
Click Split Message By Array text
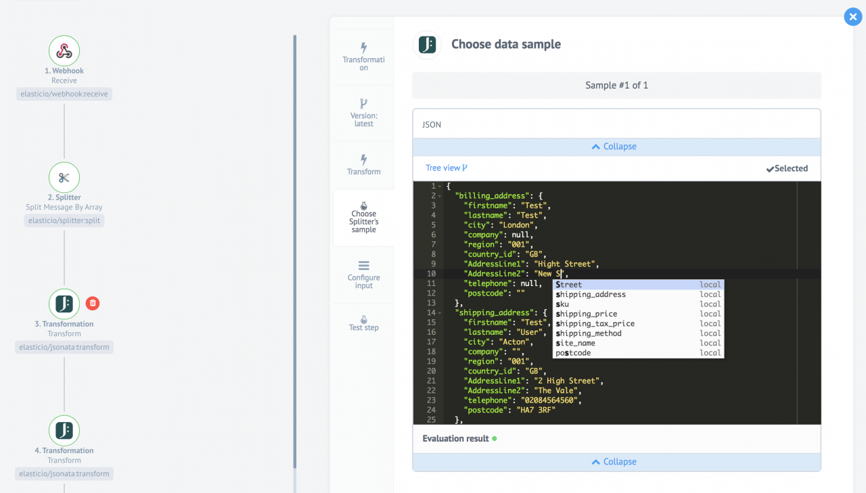[64, 207]
